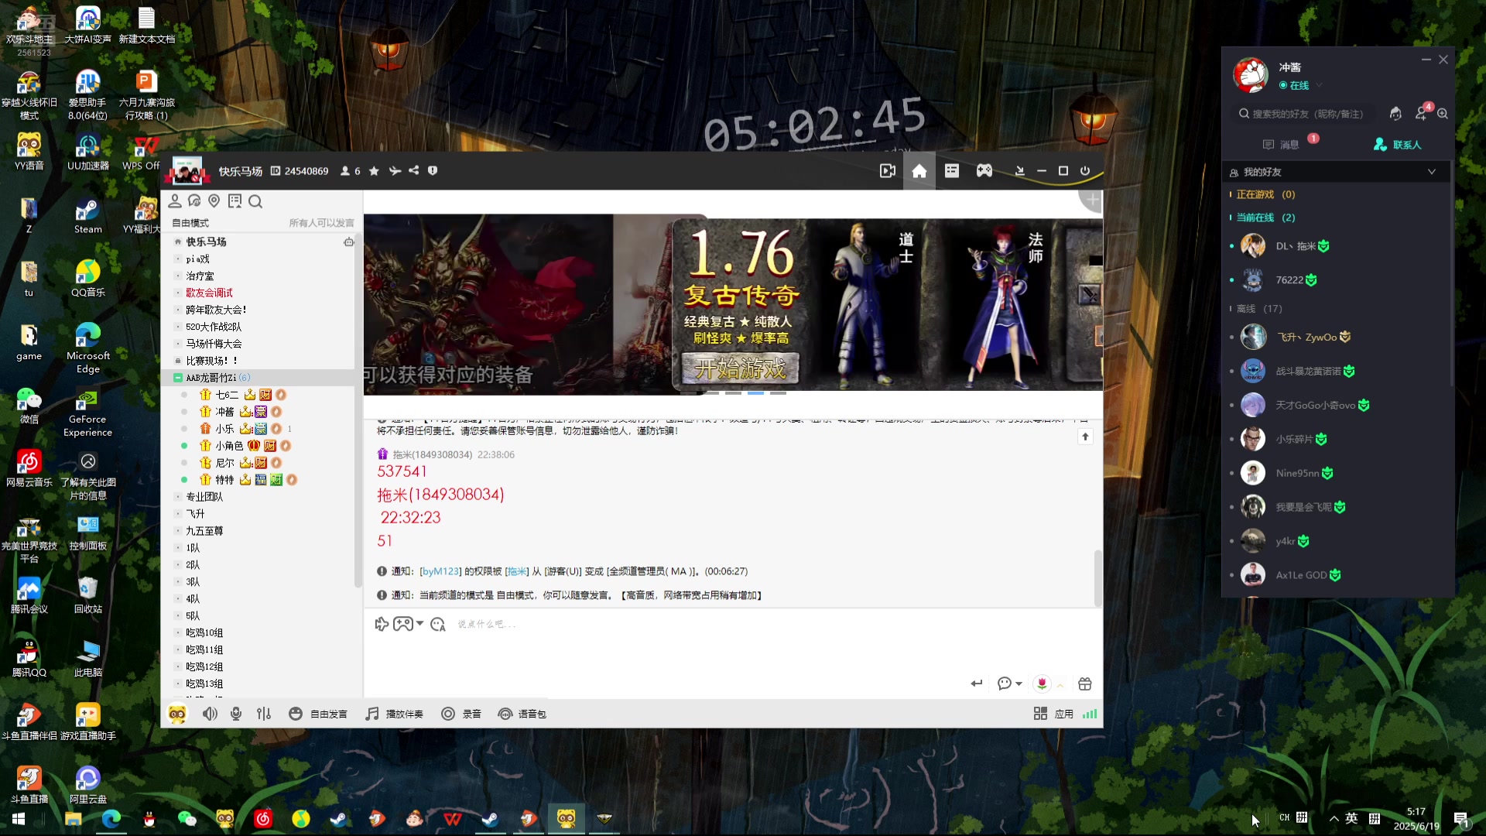1486x836 pixels.
Task: Open channel search magnifier icon
Action: pyautogui.click(x=255, y=201)
